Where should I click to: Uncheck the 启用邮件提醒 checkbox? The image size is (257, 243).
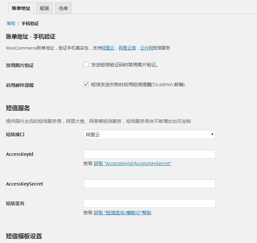86,85
